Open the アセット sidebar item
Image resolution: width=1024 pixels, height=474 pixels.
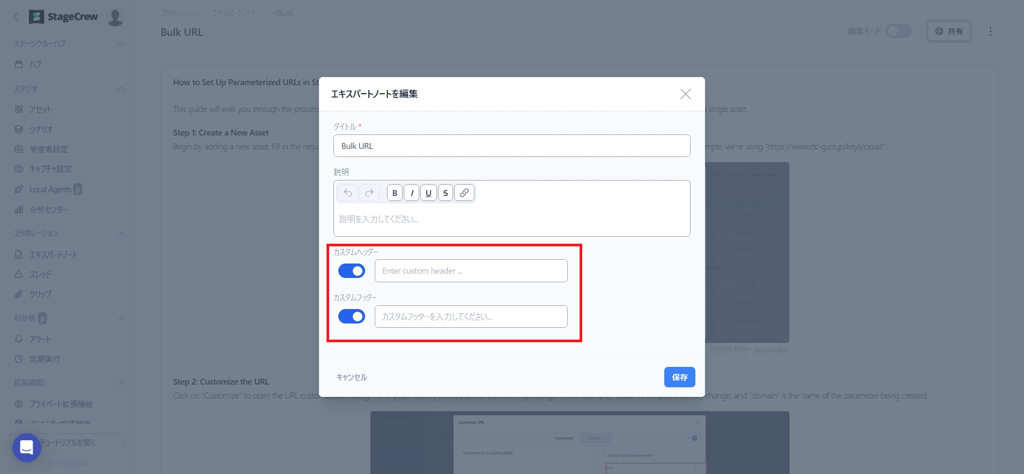pyautogui.click(x=41, y=109)
